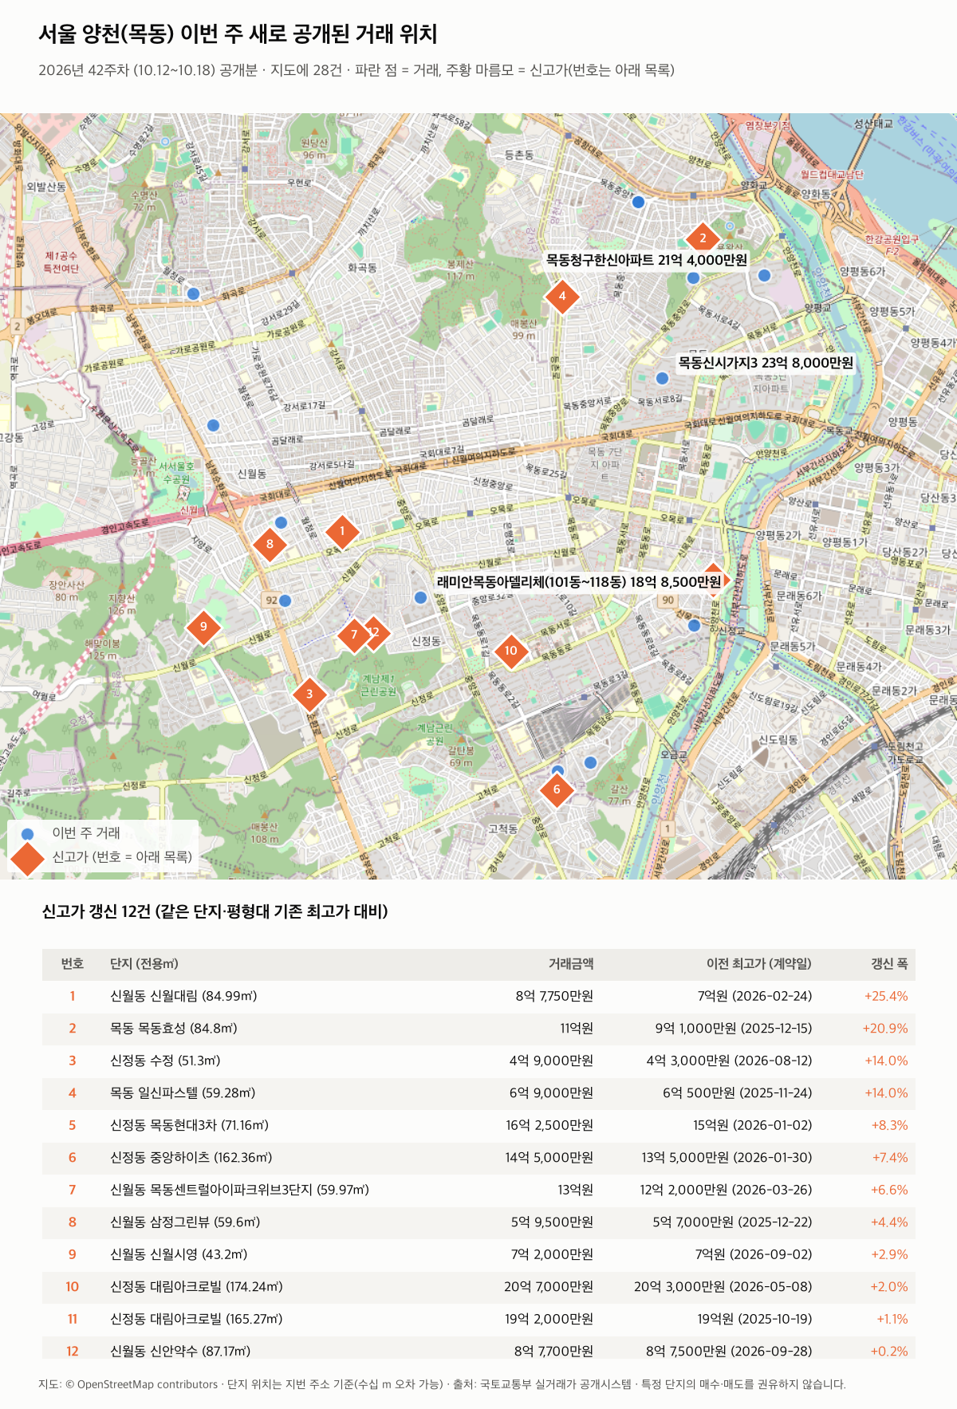Open map marker number 10
Image resolution: width=957 pixels, height=1409 pixels.
511,651
